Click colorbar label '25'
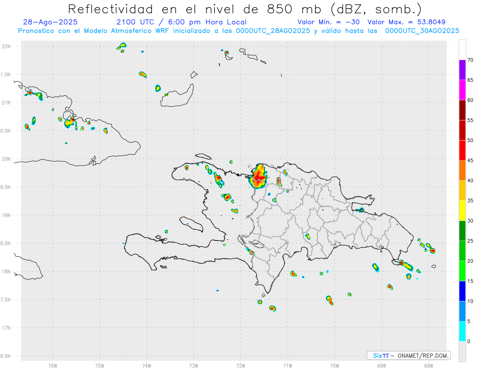Viewport: 481px width, 371px height. 470,241
